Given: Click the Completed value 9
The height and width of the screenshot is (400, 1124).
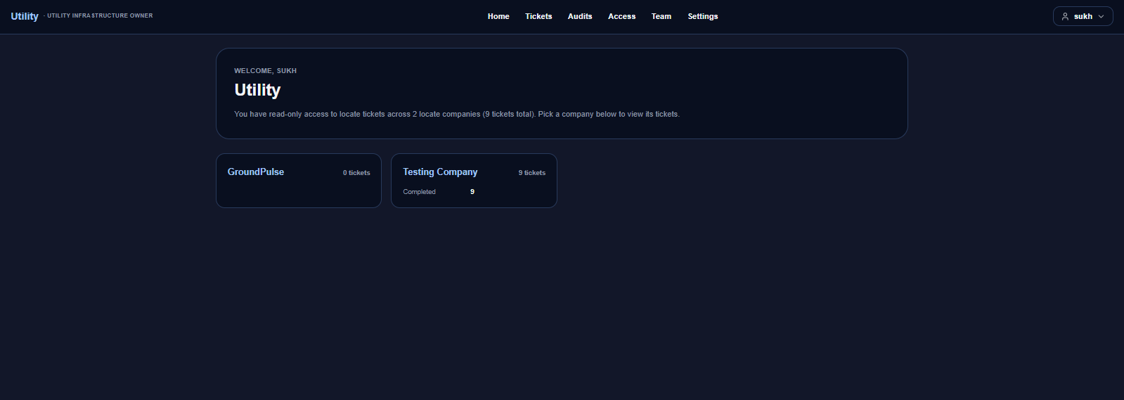Looking at the screenshot, I should click(x=472, y=192).
